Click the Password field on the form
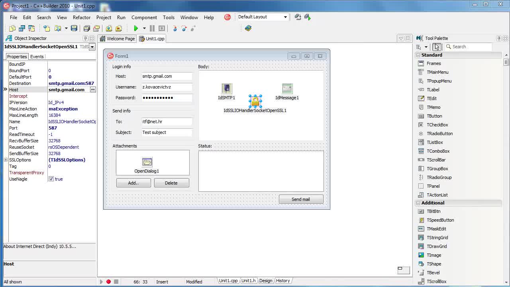Viewport: 510px width, 287px height. [167, 98]
